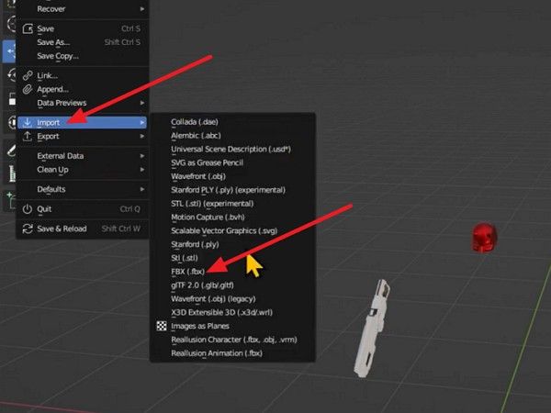Import Wavefront (.obj) (legacy)
Image resolution: width=551 pixels, height=413 pixels.
232,299
